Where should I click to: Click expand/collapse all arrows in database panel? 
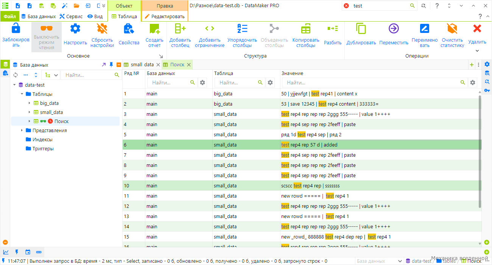click(x=36, y=75)
